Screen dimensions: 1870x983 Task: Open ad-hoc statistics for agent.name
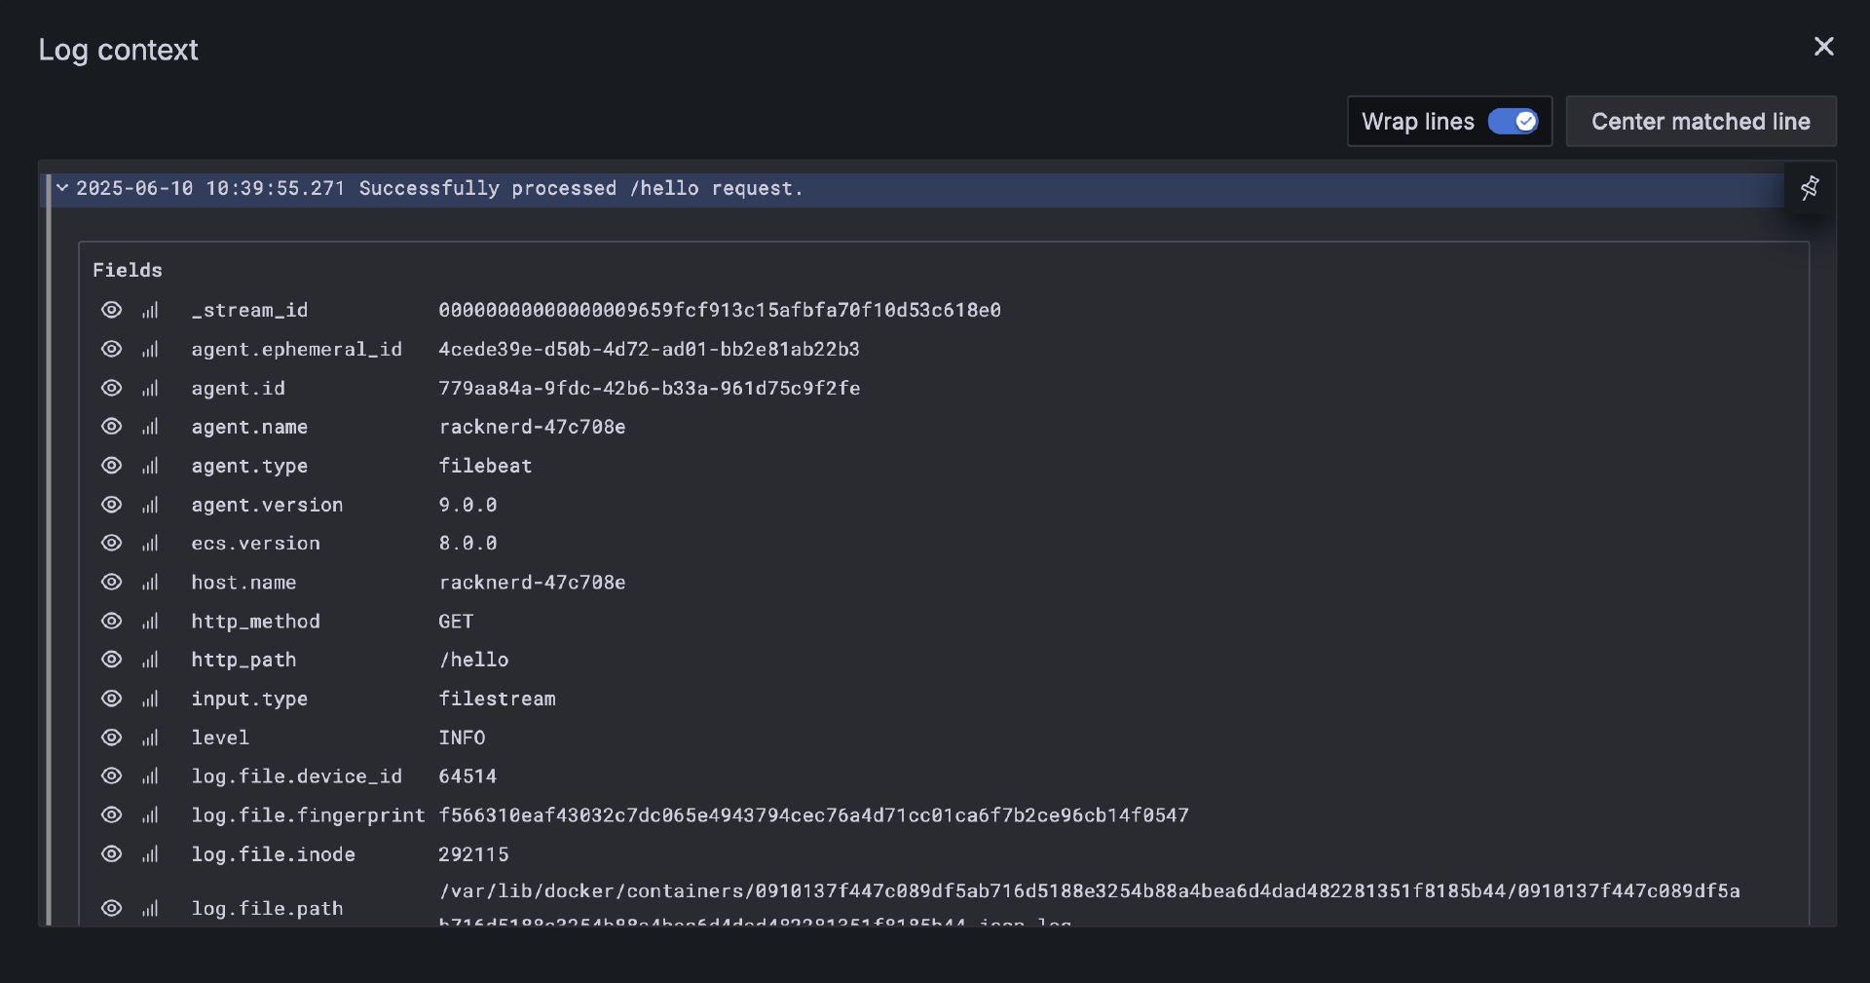click(150, 427)
